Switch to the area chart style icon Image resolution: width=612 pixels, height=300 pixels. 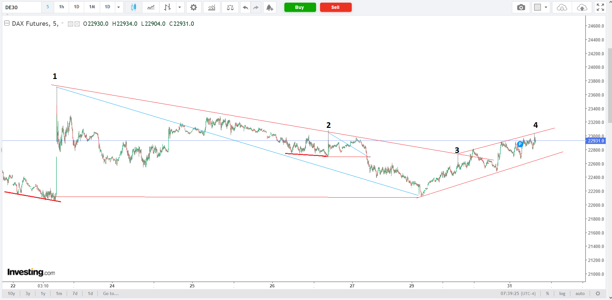[x=151, y=7]
